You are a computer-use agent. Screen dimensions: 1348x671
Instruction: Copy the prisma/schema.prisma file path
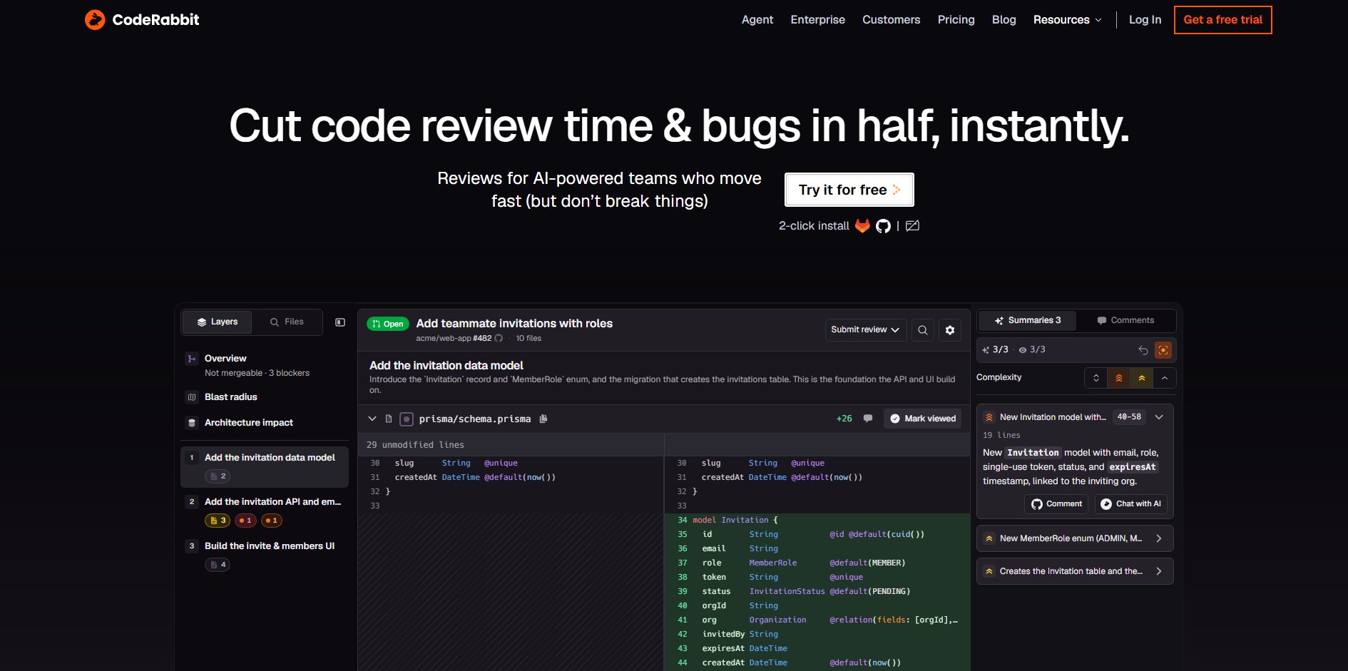point(543,419)
